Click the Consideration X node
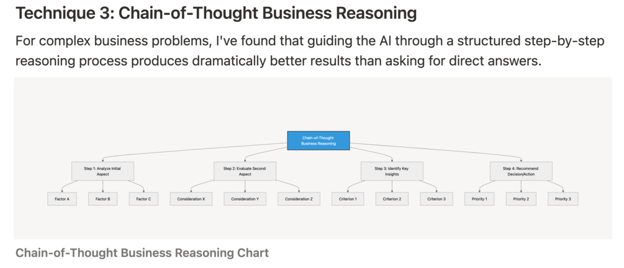Screen dimensions: 624x268 pyautogui.click(x=191, y=199)
